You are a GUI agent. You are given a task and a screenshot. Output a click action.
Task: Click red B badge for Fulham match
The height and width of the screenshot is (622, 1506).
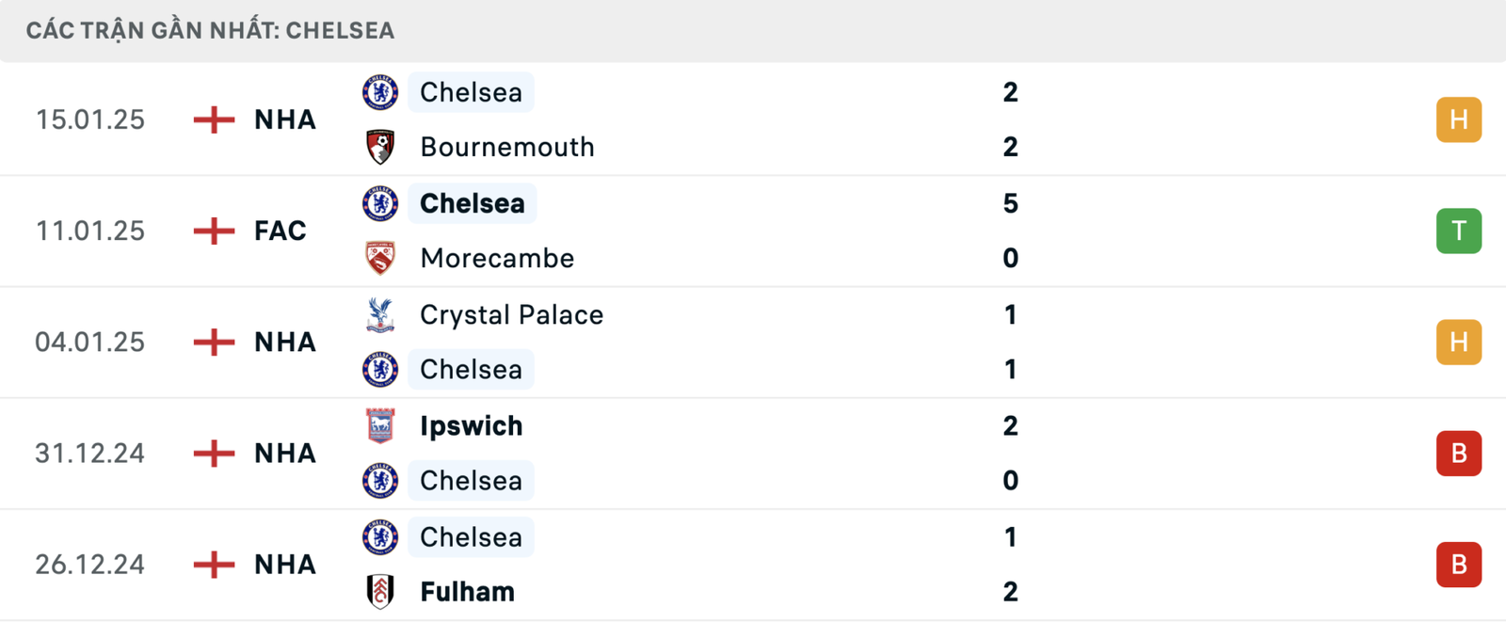pyautogui.click(x=1458, y=564)
